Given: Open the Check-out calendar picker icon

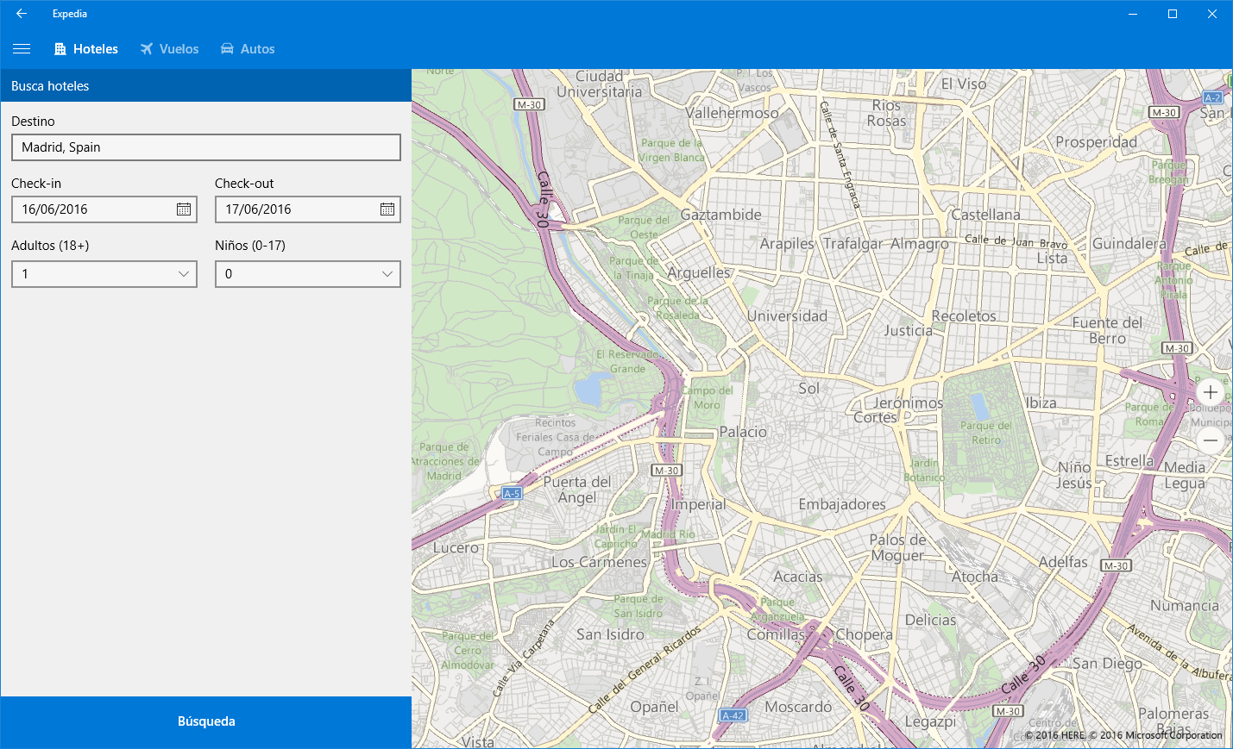Looking at the screenshot, I should (387, 209).
